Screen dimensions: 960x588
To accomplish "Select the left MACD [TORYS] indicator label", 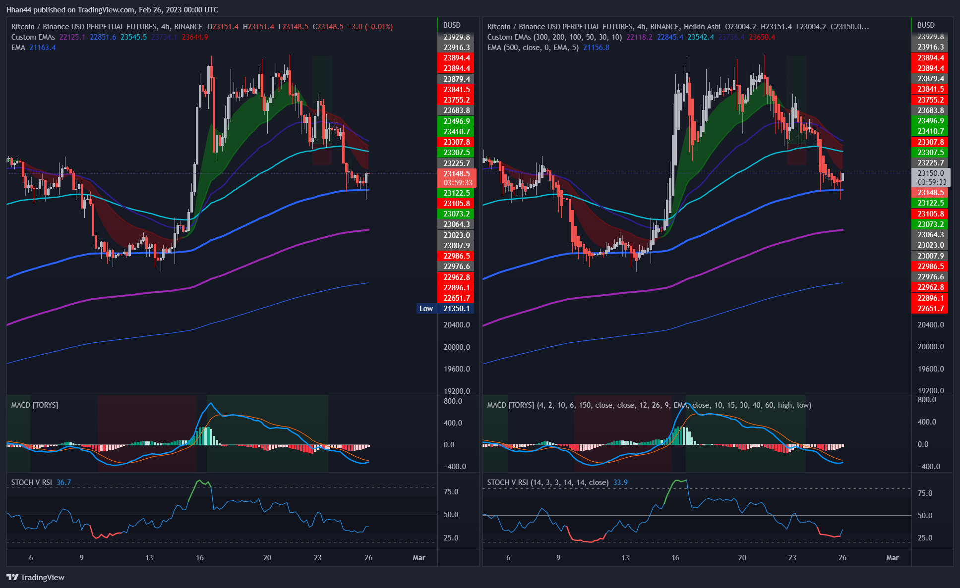I will [35, 405].
